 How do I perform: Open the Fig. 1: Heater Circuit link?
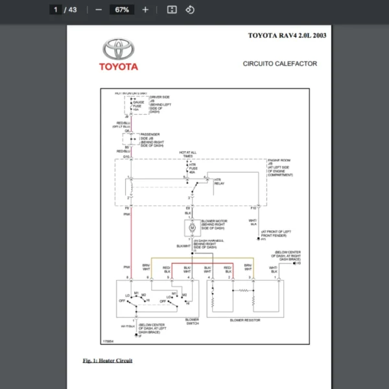108,360
